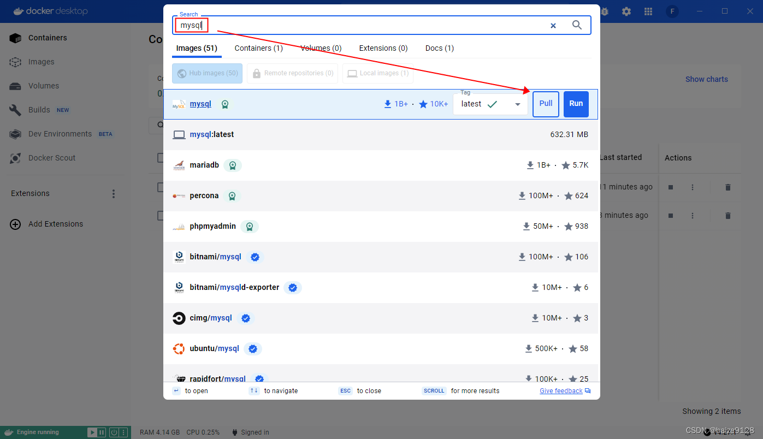
Task: Click the verified badge next to cimg/mysql
Action: click(246, 318)
